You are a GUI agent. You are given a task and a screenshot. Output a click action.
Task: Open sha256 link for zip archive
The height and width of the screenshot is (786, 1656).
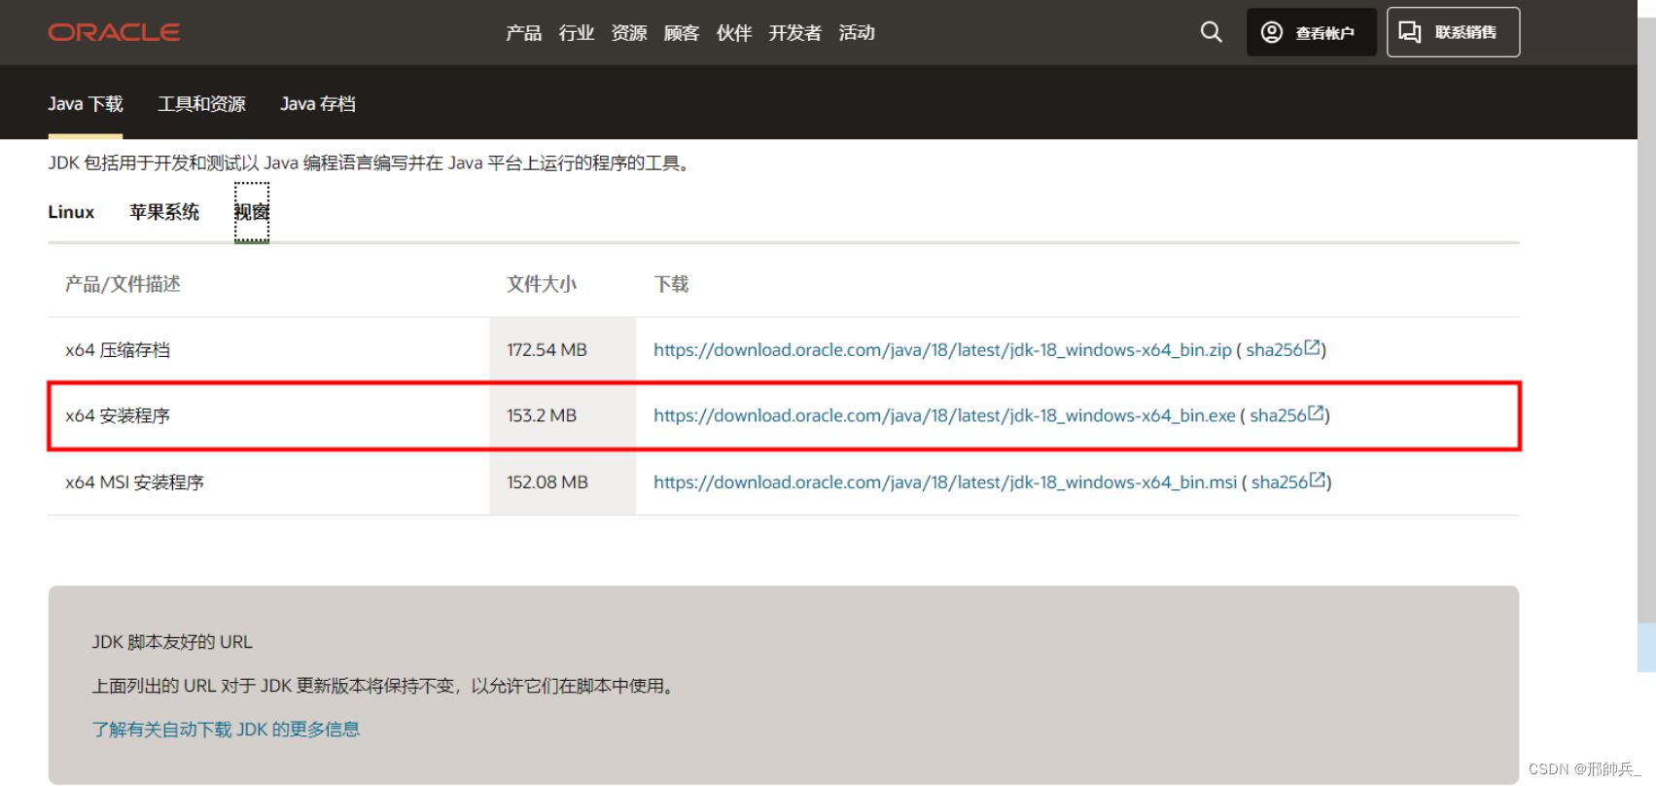1274,350
